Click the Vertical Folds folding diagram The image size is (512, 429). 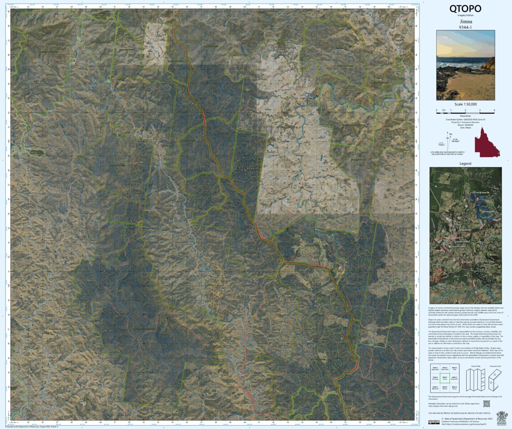coord(475,379)
